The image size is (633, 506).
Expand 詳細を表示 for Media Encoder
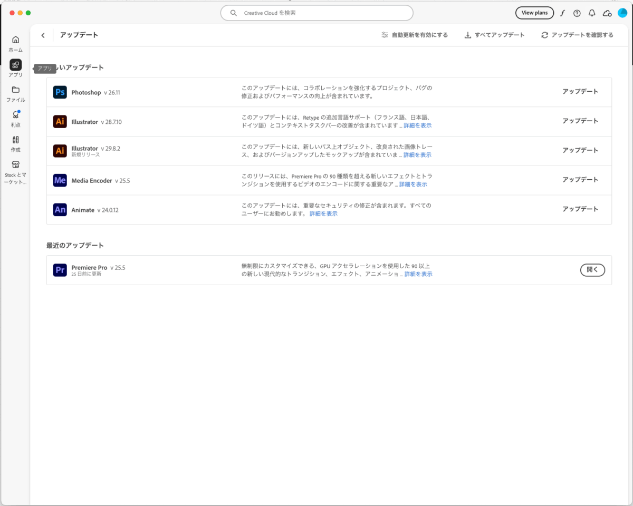pyautogui.click(x=413, y=184)
